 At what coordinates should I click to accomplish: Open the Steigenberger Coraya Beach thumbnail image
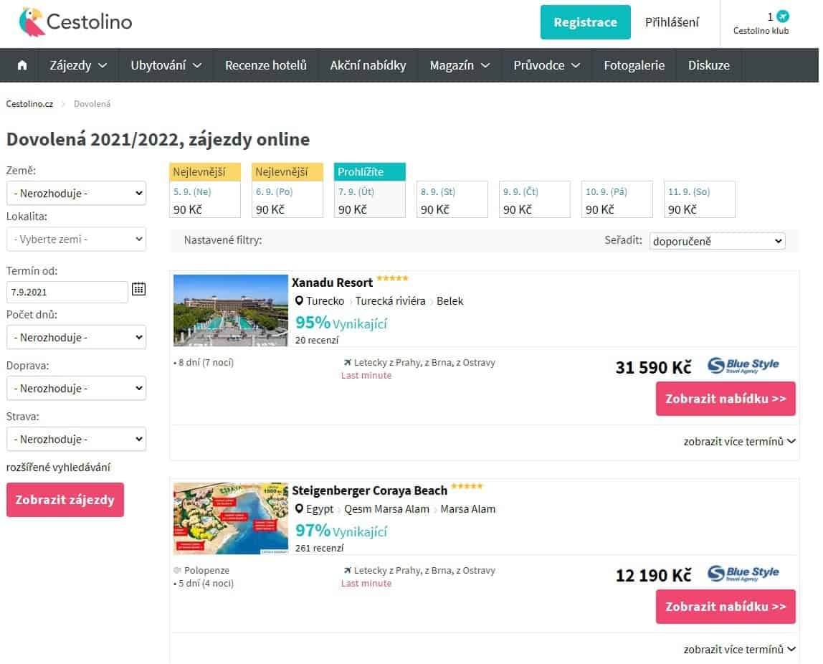point(230,518)
